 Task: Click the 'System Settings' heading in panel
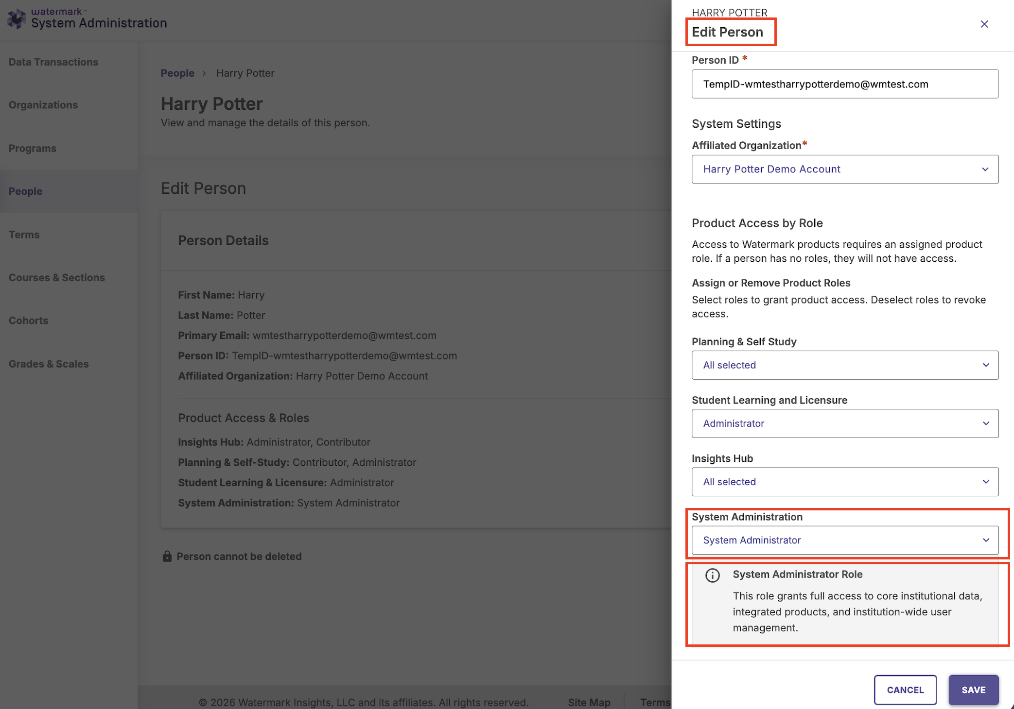pyautogui.click(x=736, y=124)
